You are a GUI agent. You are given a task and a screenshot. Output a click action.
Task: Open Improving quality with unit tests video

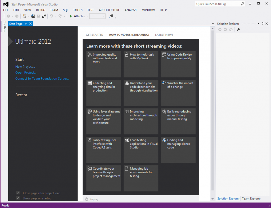pyautogui.click(x=104, y=64)
